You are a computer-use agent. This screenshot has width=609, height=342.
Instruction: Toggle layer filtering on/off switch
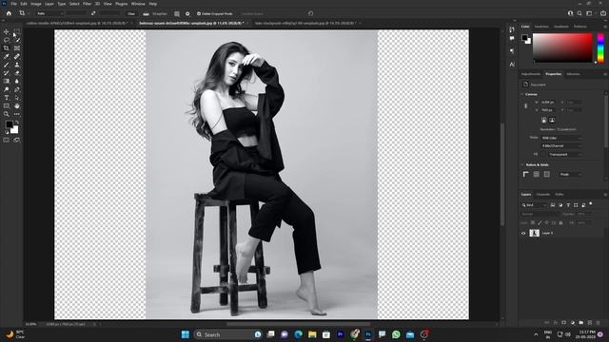click(x=591, y=203)
